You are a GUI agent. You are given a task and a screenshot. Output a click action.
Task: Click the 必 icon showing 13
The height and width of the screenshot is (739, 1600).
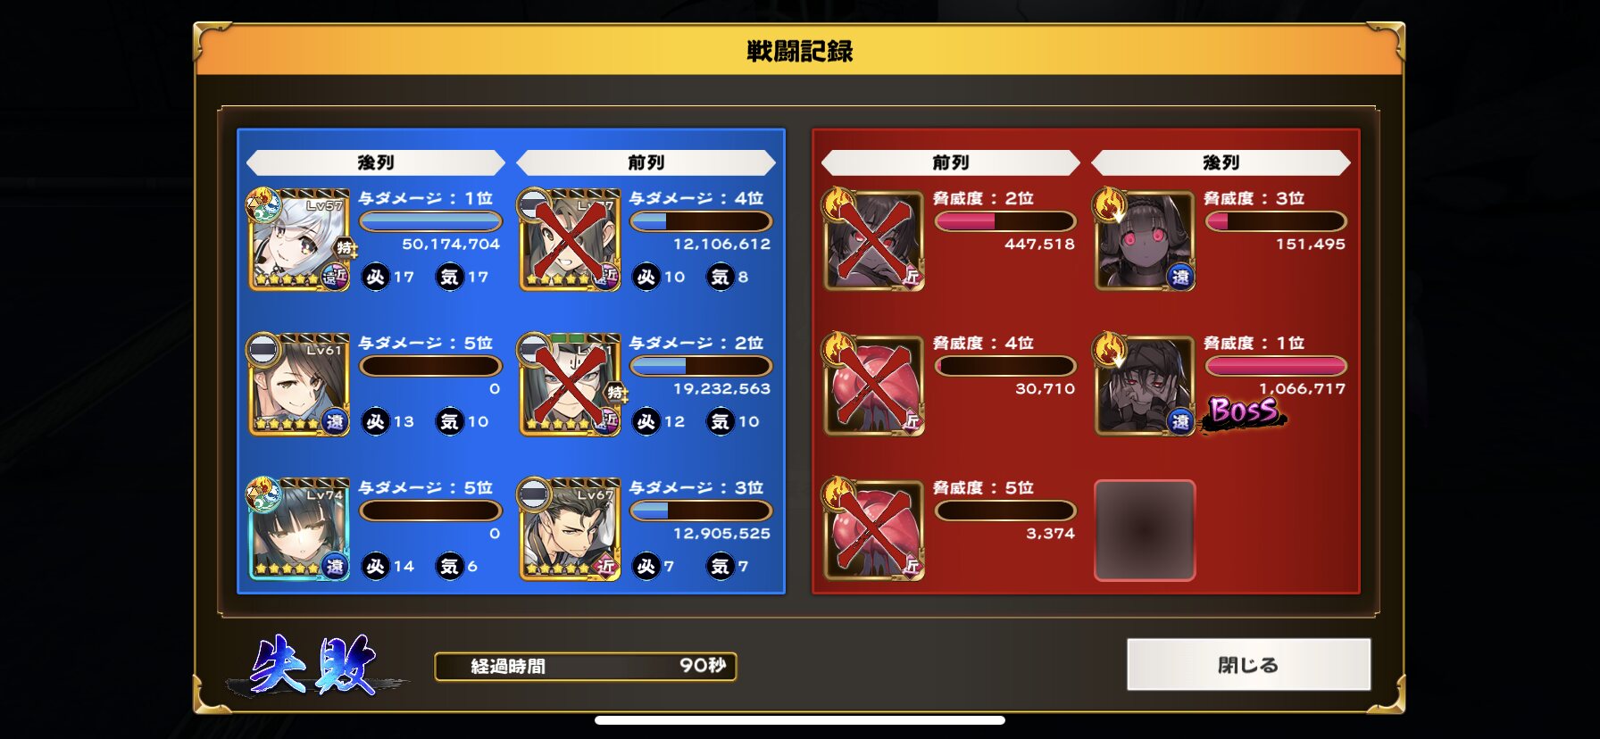coord(375,421)
